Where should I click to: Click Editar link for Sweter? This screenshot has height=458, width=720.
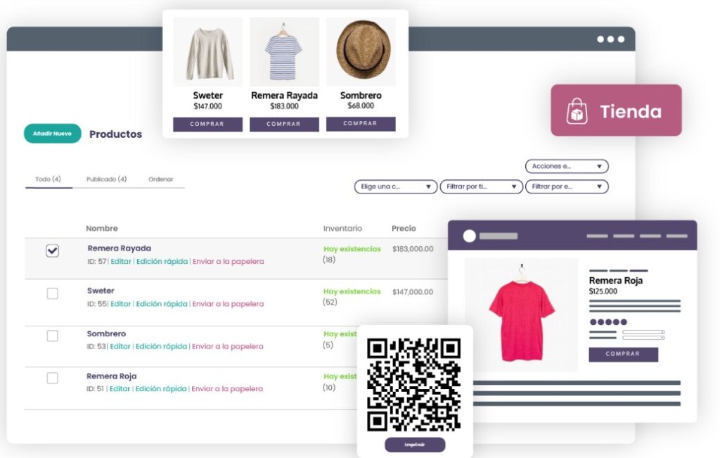120,304
